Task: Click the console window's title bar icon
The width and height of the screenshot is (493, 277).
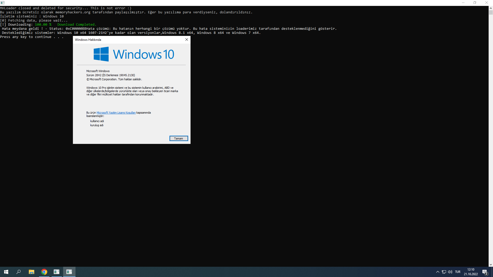Action: [x=3, y=3]
